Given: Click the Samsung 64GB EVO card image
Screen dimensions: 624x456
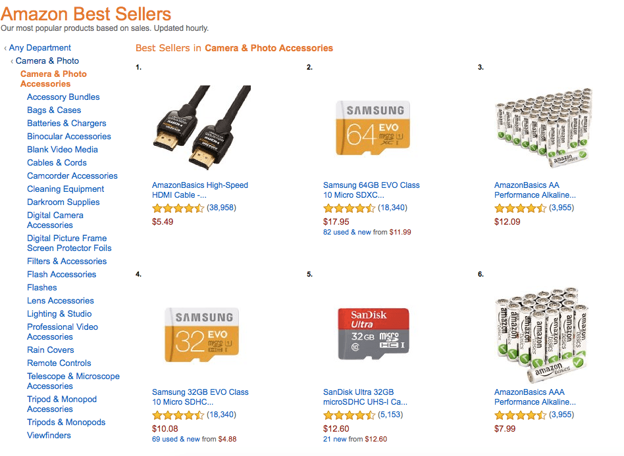Looking at the screenshot, I should click(373, 128).
